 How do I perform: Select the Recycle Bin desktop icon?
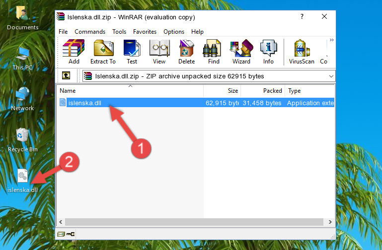pos(23,140)
